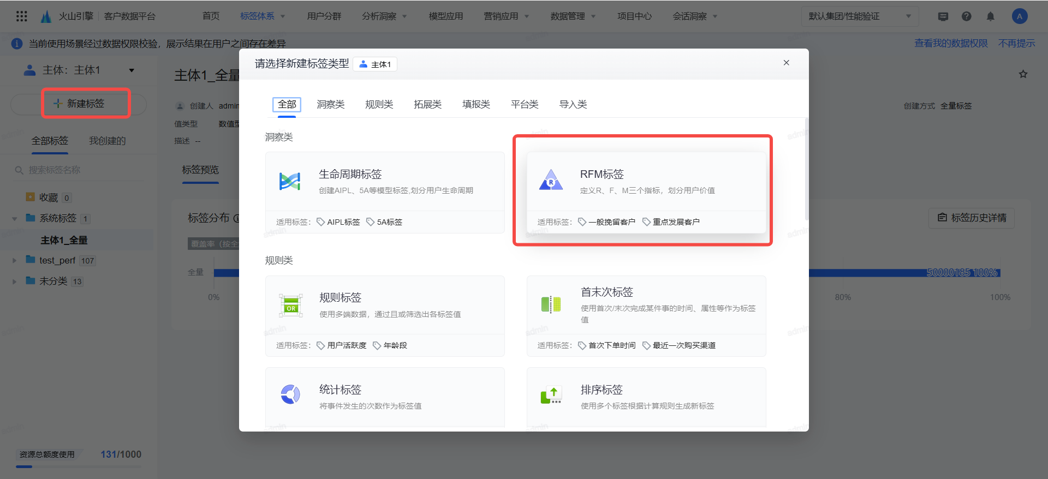Go to 用户分群 in top navigation
The width and height of the screenshot is (1048, 479).
coord(324,16)
